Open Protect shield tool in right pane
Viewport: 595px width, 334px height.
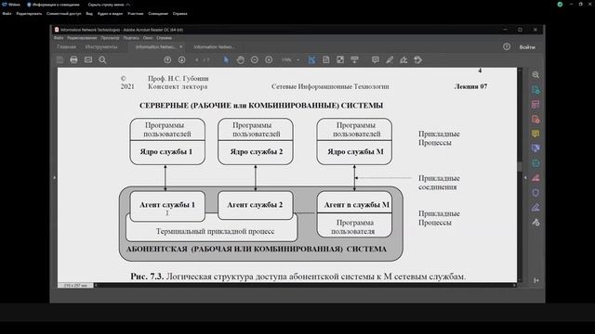point(535,192)
